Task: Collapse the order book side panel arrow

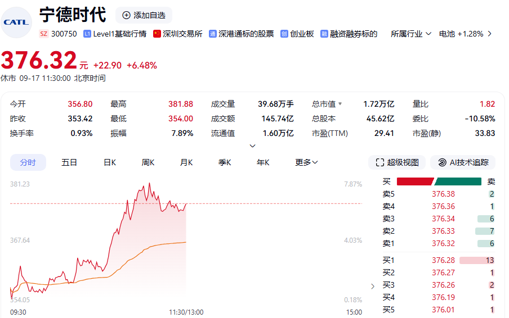Action: point(372,286)
